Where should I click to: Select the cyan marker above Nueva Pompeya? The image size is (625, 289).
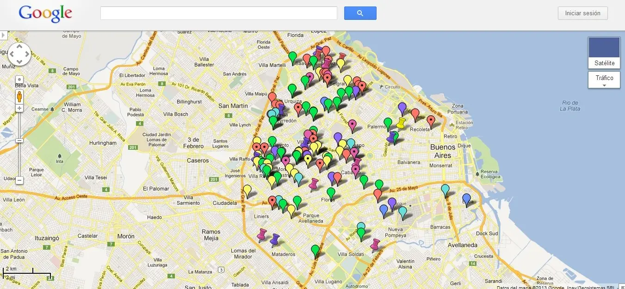tap(403, 212)
